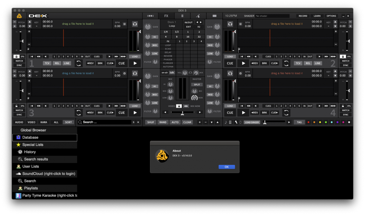The height and width of the screenshot is (215, 365).
Task: Toggle the talk button
Action: [x=172, y=73]
